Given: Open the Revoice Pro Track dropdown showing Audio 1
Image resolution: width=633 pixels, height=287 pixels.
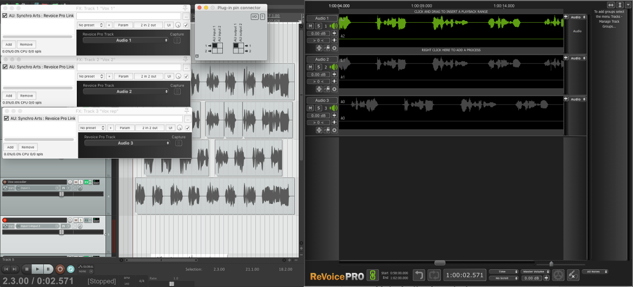Looking at the screenshot, I should pyautogui.click(x=126, y=40).
